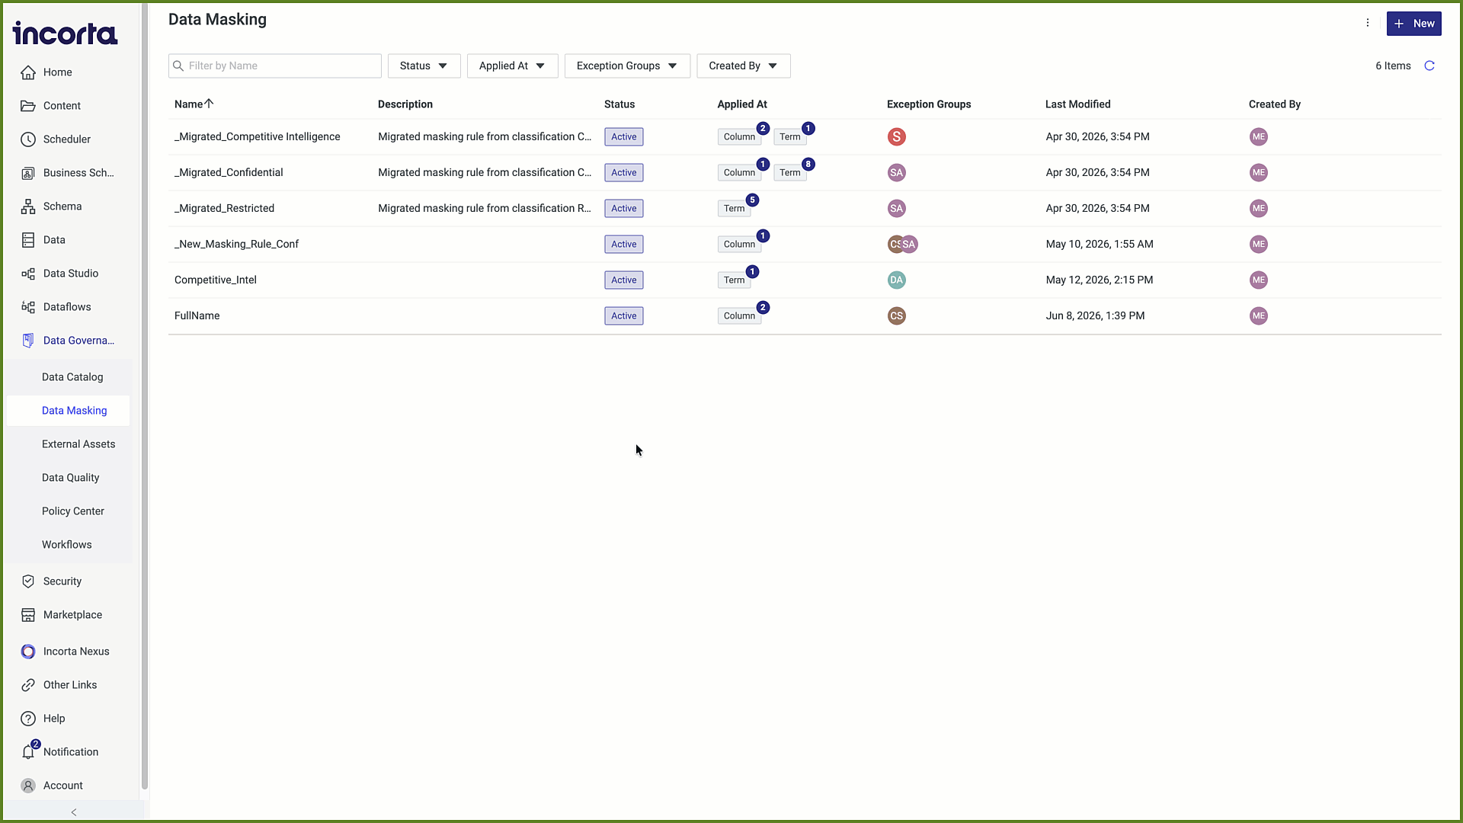Image resolution: width=1463 pixels, height=823 pixels.
Task: Open _Migrated_Competitive Intelligence rule
Action: tap(258, 137)
